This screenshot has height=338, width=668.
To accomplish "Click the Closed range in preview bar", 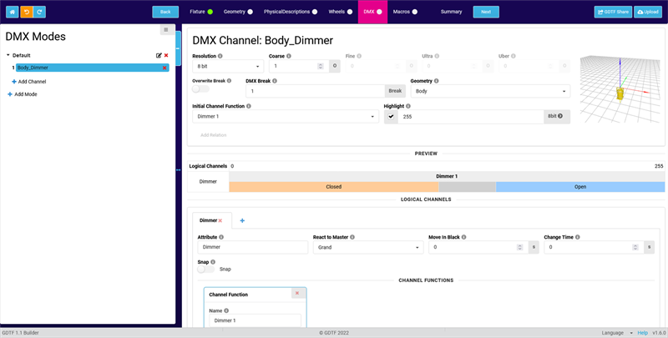I will pyautogui.click(x=333, y=187).
